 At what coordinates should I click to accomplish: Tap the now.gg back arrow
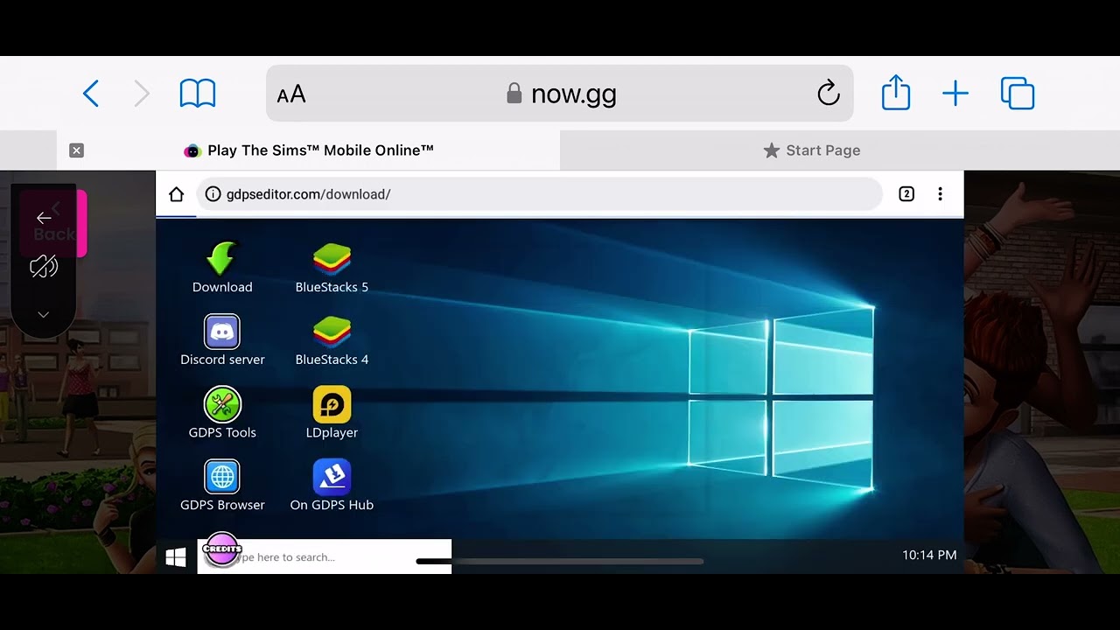[43, 218]
